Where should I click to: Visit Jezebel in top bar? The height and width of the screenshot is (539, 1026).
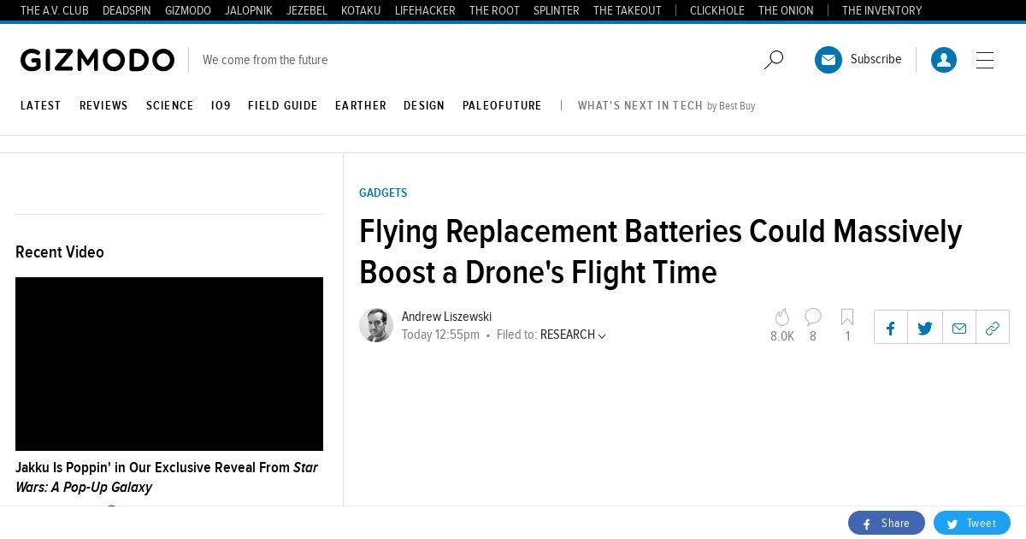[307, 10]
